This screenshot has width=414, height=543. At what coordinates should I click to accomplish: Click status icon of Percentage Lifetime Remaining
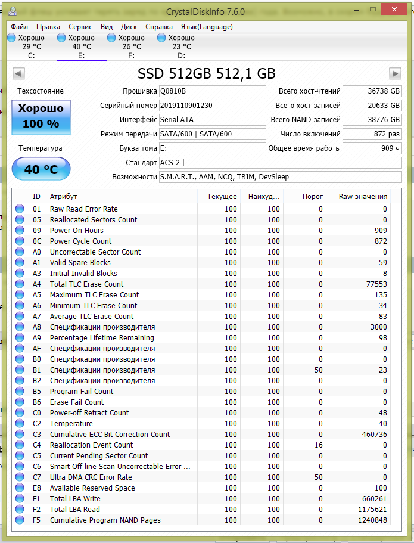tap(20, 337)
